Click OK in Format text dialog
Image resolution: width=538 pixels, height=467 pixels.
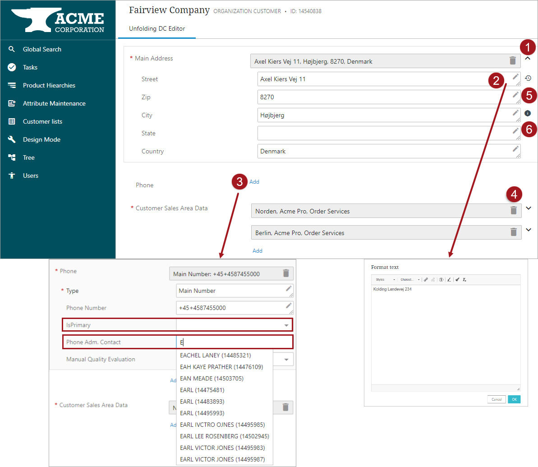point(514,399)
